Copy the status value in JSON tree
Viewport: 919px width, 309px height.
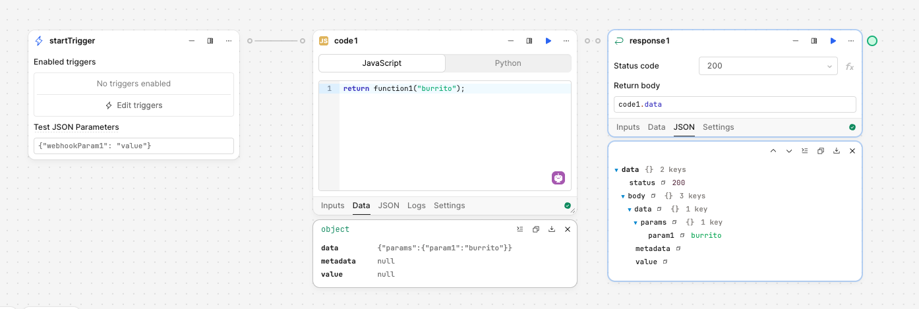[x=663, y=183]
